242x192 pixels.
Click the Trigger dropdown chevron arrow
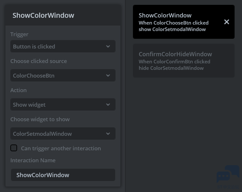108,47
